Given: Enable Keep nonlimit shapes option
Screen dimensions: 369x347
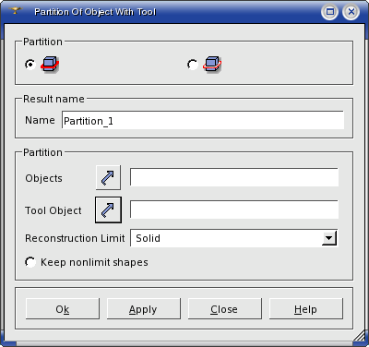Looking at the screenshot, I should (x=30, y=262).
